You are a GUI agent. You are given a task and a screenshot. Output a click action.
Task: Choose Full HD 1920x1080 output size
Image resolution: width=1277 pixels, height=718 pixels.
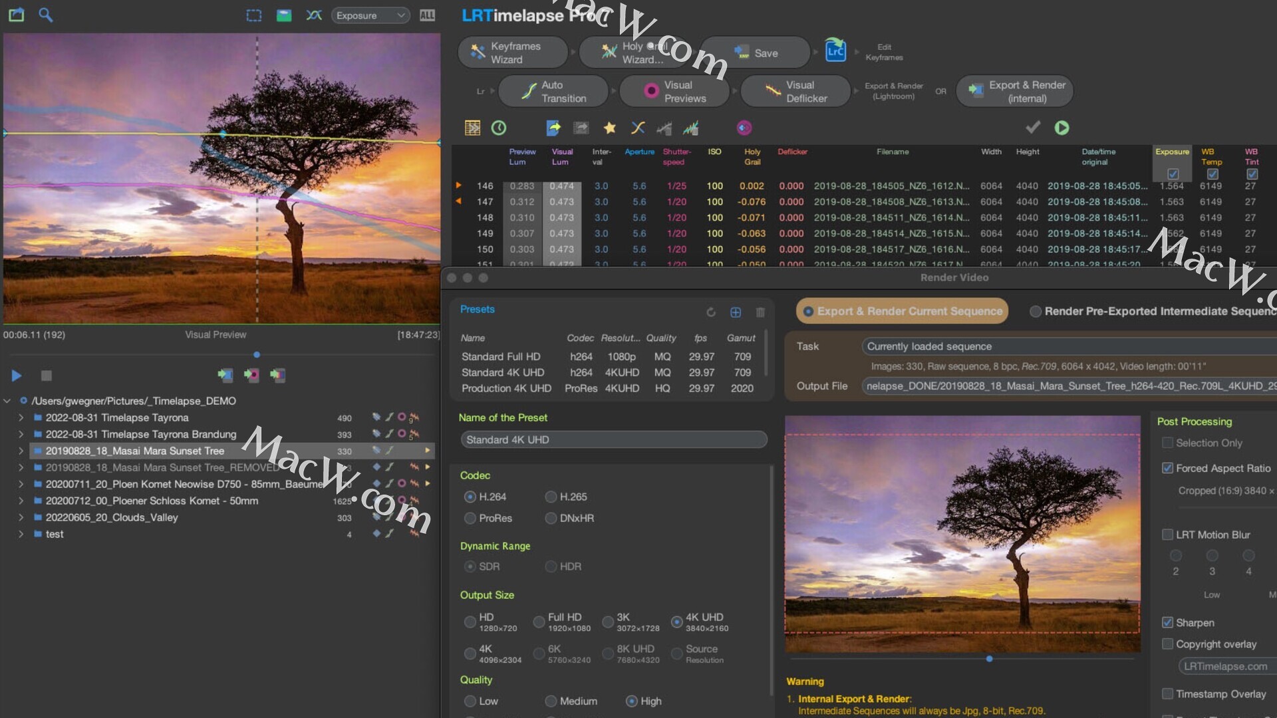point(539,622)
